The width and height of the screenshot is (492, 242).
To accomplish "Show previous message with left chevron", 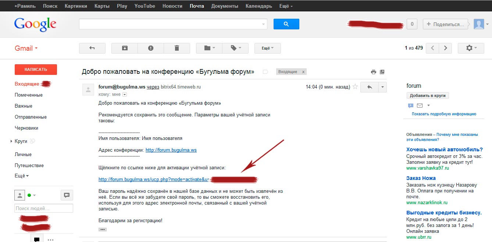I will click(433, 48).
